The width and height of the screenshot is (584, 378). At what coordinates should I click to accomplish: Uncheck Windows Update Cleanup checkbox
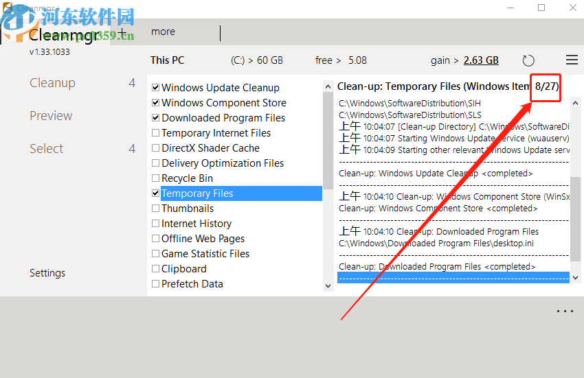(x=156, y=88)
